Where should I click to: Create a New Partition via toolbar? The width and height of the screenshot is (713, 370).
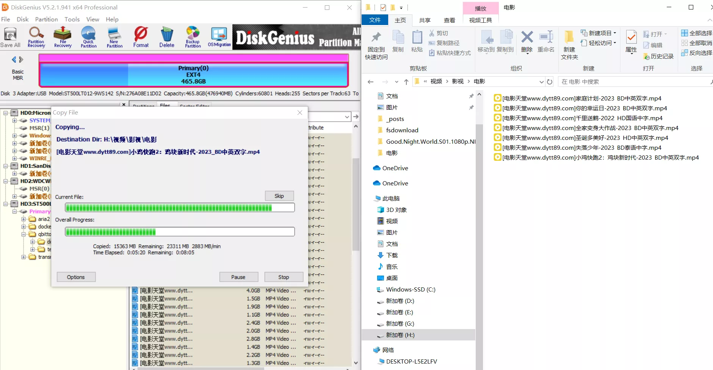tap(114, 38)
